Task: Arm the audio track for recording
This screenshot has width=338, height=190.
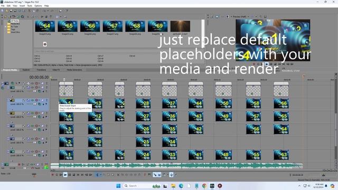Action: coord(19,164)
